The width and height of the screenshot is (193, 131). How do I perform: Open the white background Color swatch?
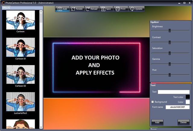(x=188, y=102)
